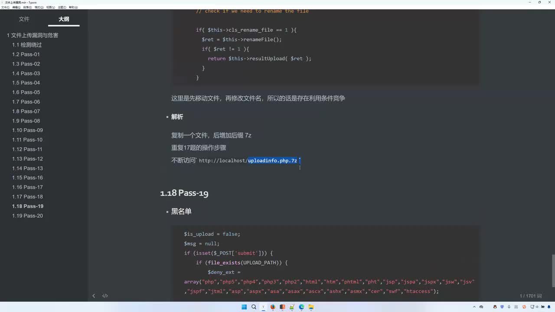Click code line $ret = $this->renameFile();
The image size is (555, 312).
[x=242, y=39]
